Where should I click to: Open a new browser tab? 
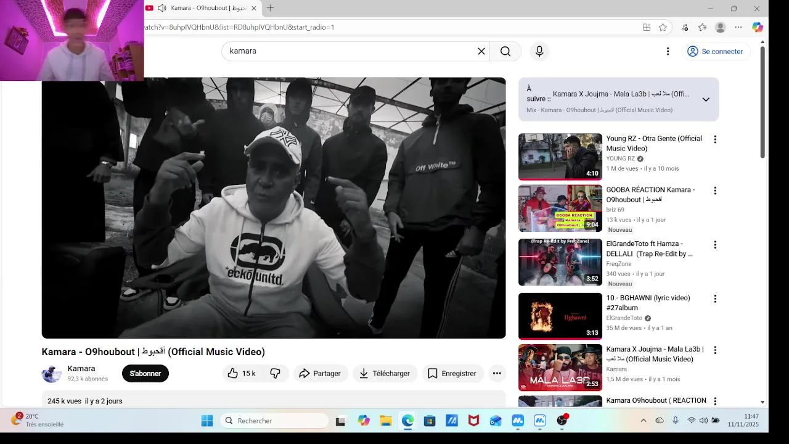(270, 8)
